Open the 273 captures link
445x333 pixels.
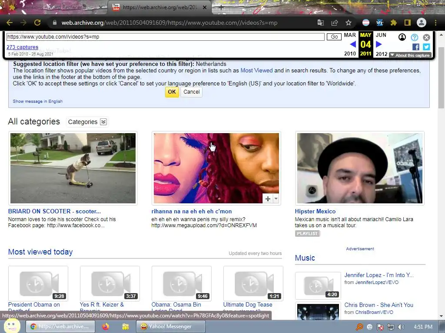[x=23, y=47]
